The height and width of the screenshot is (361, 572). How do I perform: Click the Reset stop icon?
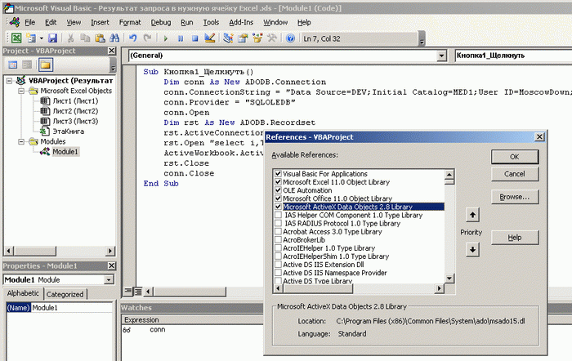[x=194, y=38]
